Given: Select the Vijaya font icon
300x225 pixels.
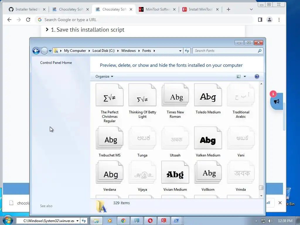Looking at the screenshot, I should 142,172.
